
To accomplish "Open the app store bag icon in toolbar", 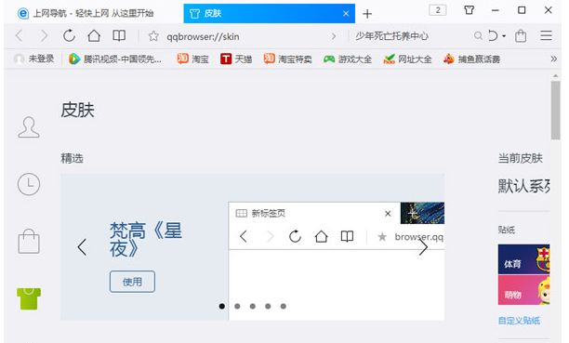I will click(x=521, y=35).
